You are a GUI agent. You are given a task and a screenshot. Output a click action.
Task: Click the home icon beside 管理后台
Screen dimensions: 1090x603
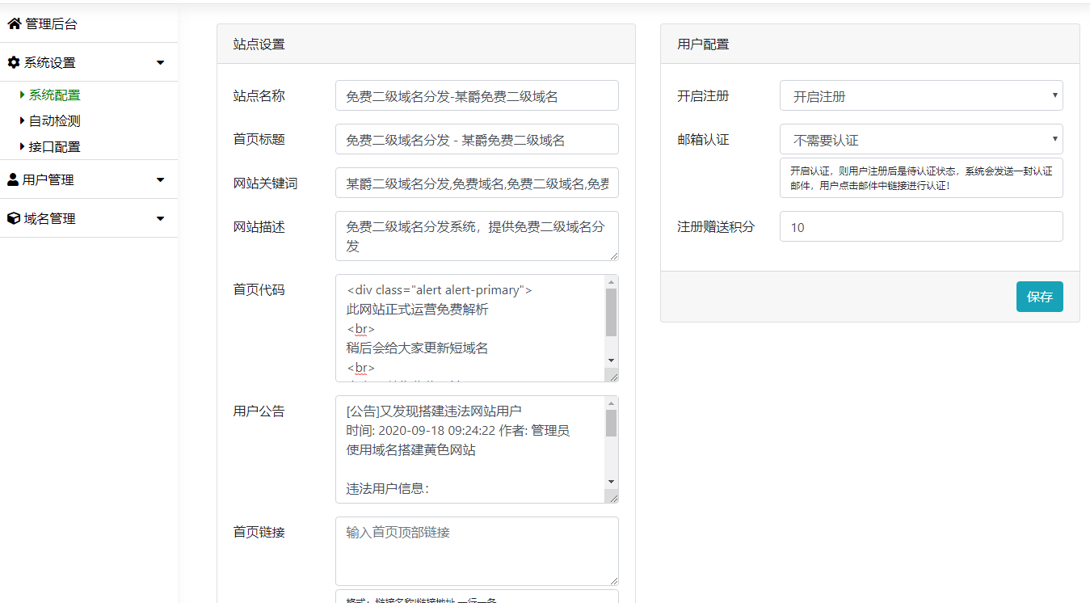click(x=14, y=24)
